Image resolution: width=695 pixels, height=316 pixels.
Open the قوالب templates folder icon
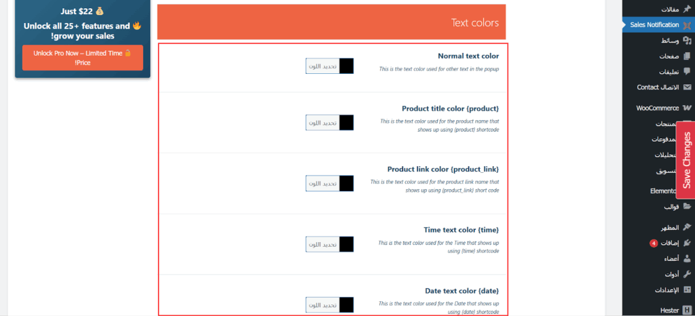(x=687, y=206)
